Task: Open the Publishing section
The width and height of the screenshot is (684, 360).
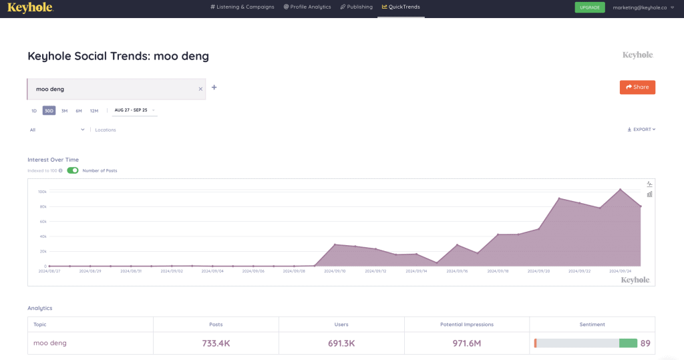Action: point(357,7)
